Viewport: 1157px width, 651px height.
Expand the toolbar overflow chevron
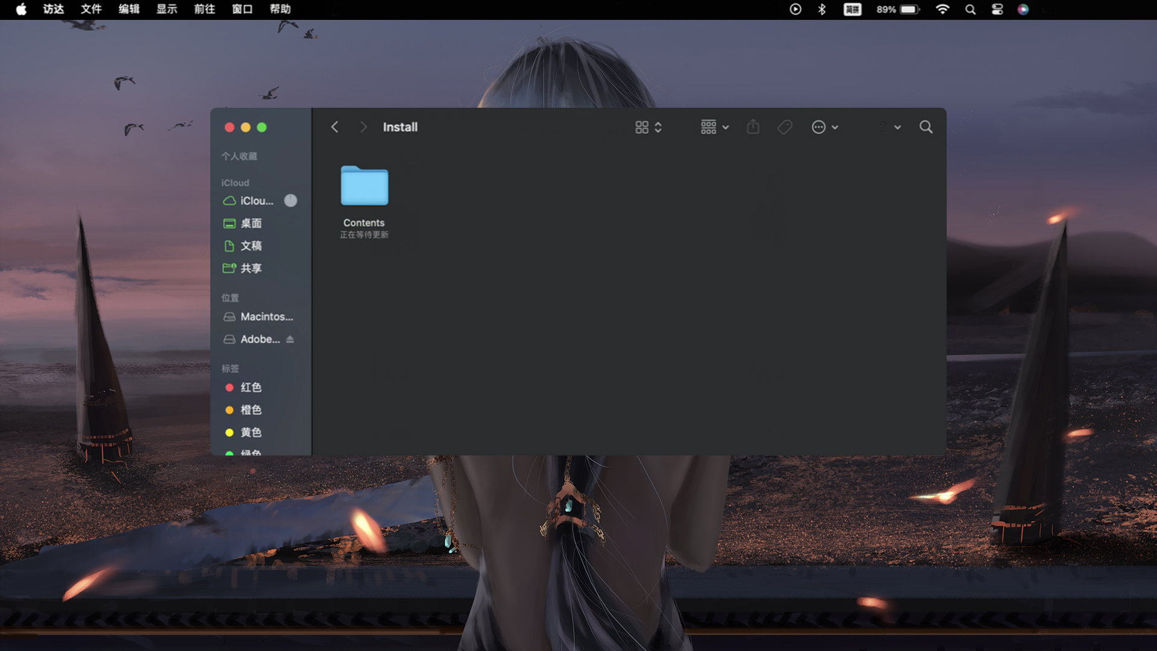click(897, 127)
